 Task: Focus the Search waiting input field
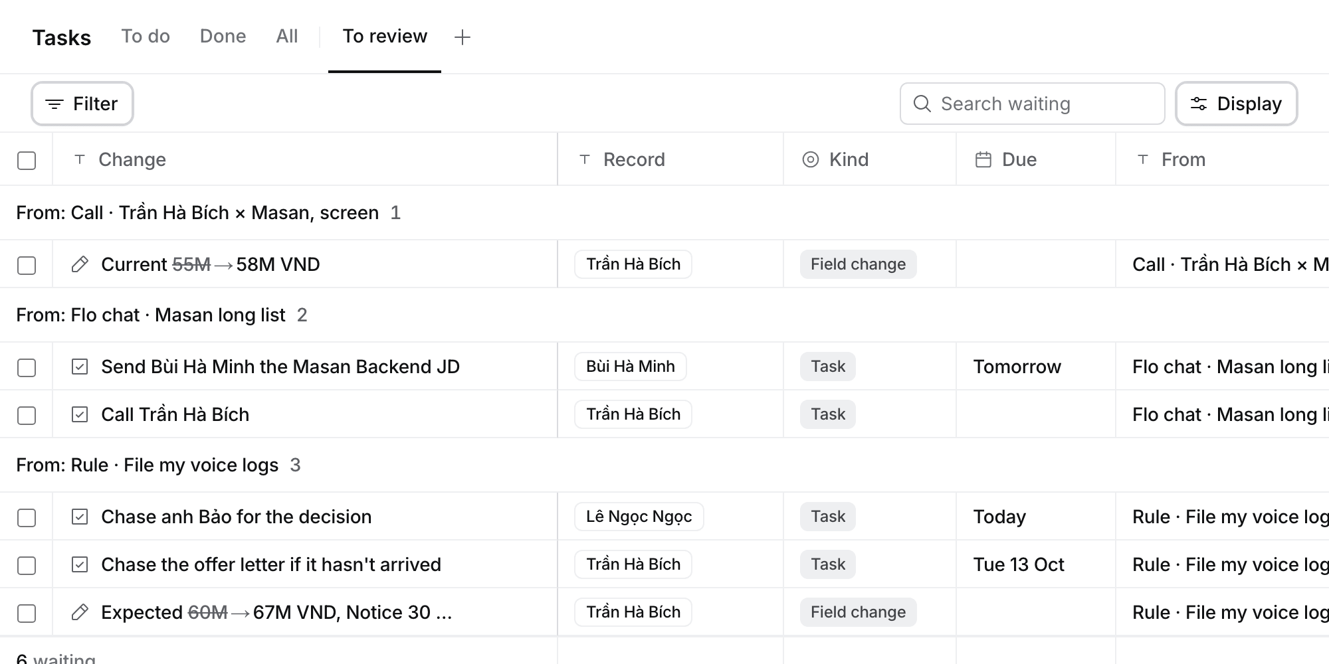[x=1033, y=104]
